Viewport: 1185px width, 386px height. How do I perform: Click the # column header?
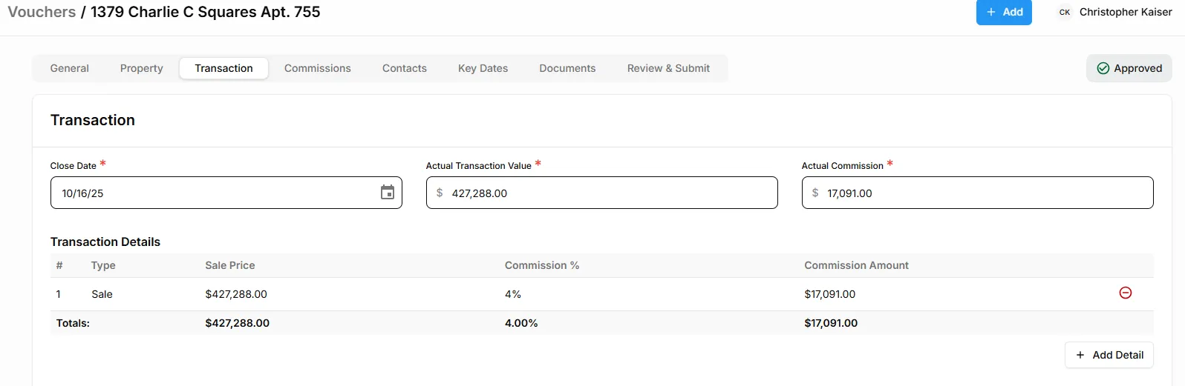click(x=59, y=265)
